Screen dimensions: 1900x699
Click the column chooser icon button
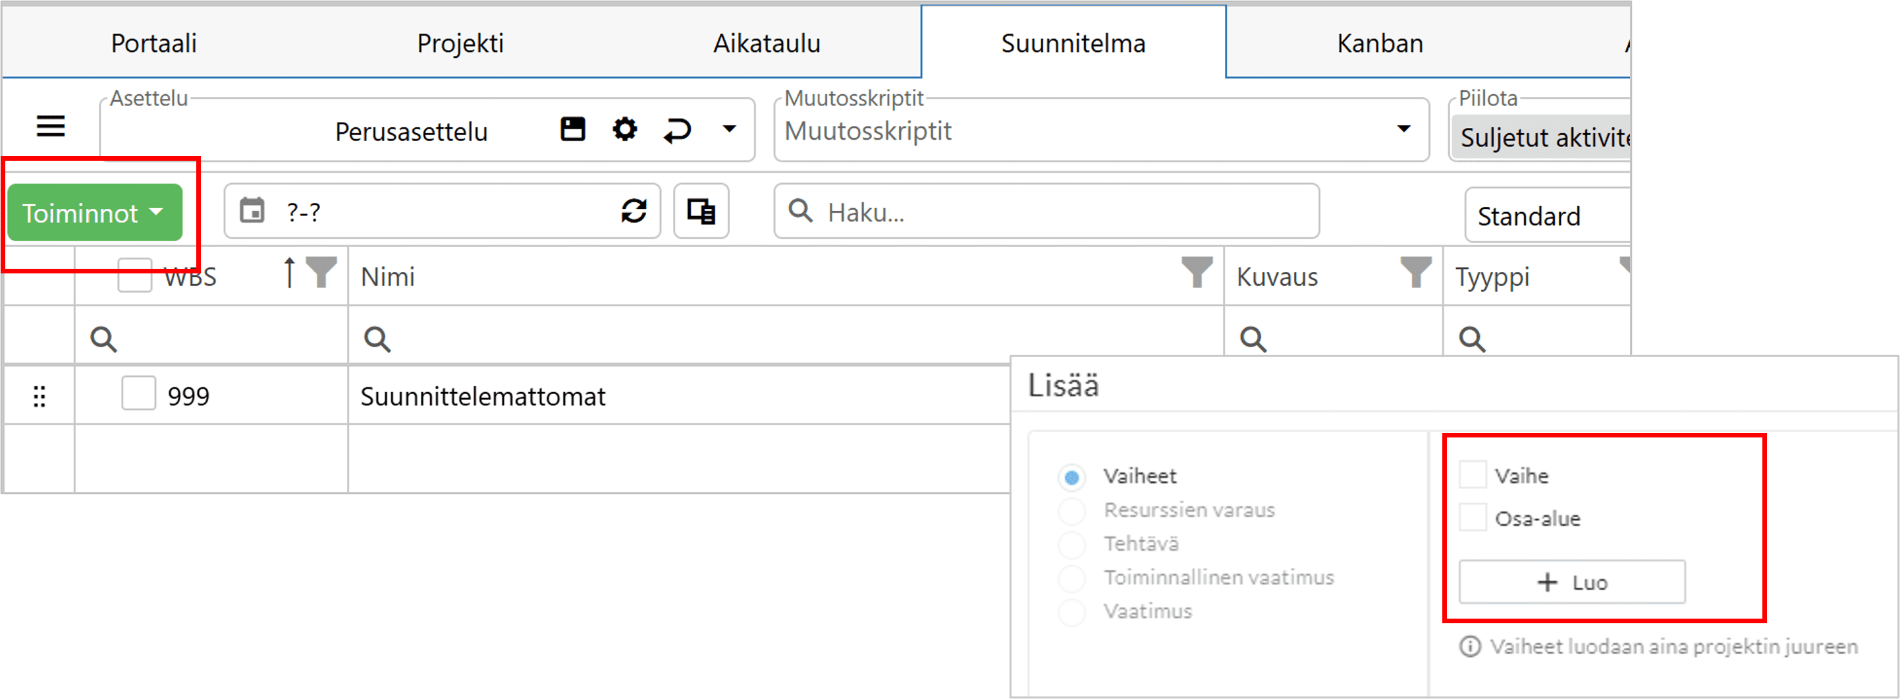(x=701, y=211)
